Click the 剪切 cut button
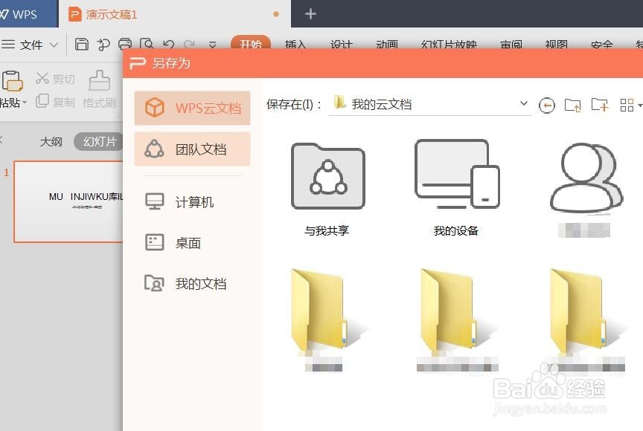Screen dimensions: 643x431 (x=55, y=78)
